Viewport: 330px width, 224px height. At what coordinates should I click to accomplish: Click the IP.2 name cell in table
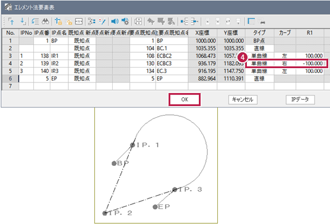(59, 63)
